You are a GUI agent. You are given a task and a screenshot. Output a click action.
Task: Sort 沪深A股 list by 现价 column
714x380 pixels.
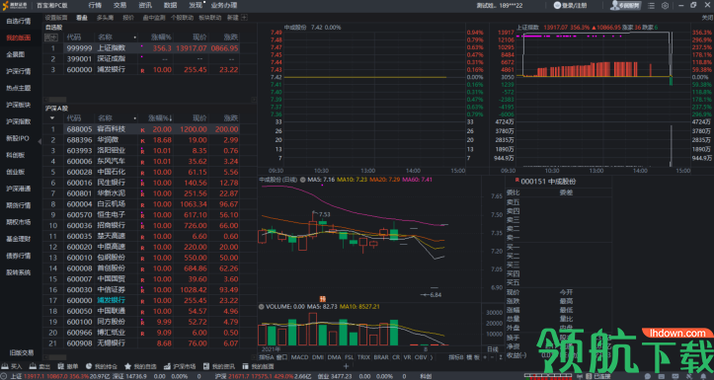tap(199, 118)
